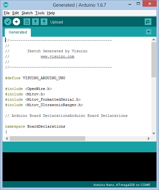Maximize the Arduino window
The height and width of the screenshot is (190, 159).
(x=138, y=3)
